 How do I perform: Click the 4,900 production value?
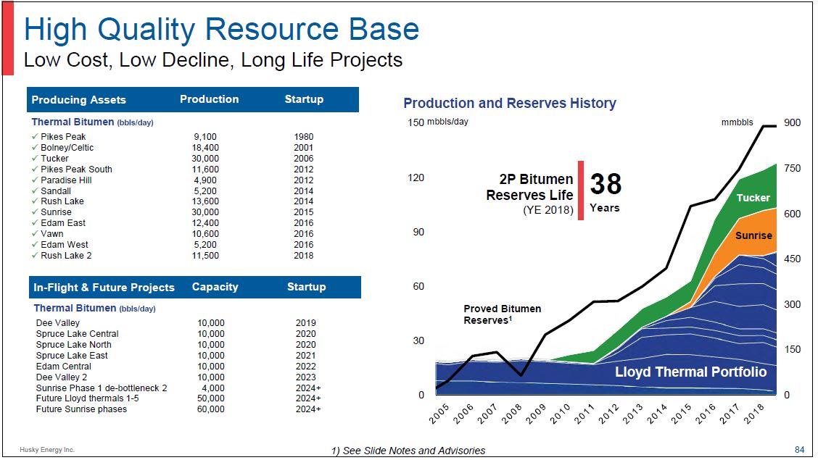[205, 180]
